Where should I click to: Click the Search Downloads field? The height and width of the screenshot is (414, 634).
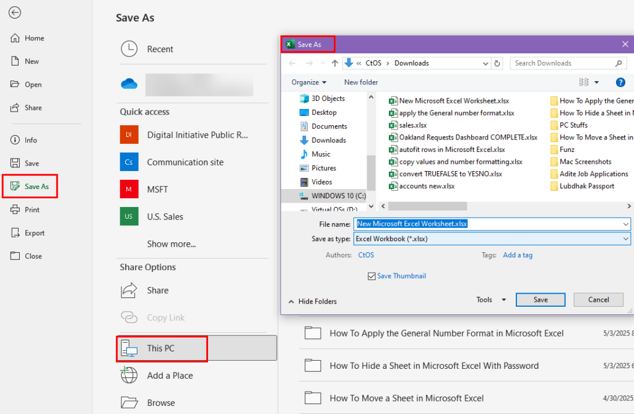(568, 63)
